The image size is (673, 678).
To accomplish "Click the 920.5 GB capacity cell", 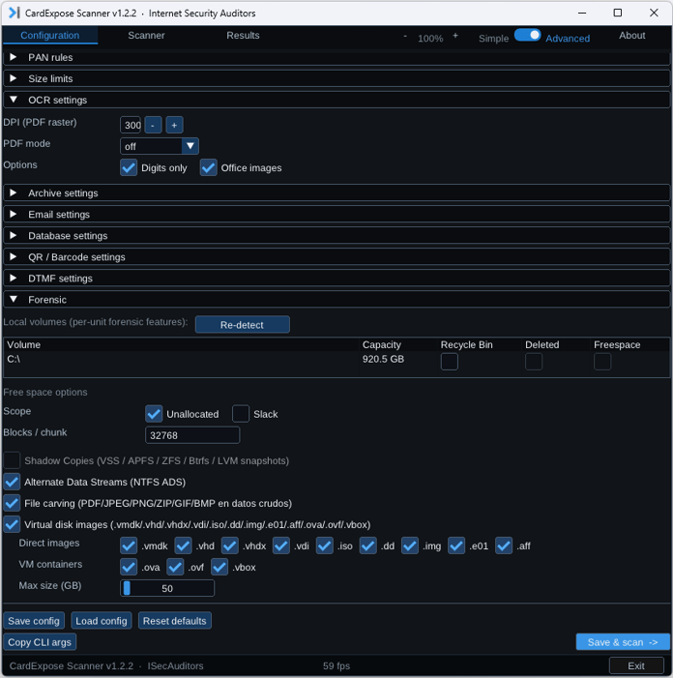I will tap(383, 359).
